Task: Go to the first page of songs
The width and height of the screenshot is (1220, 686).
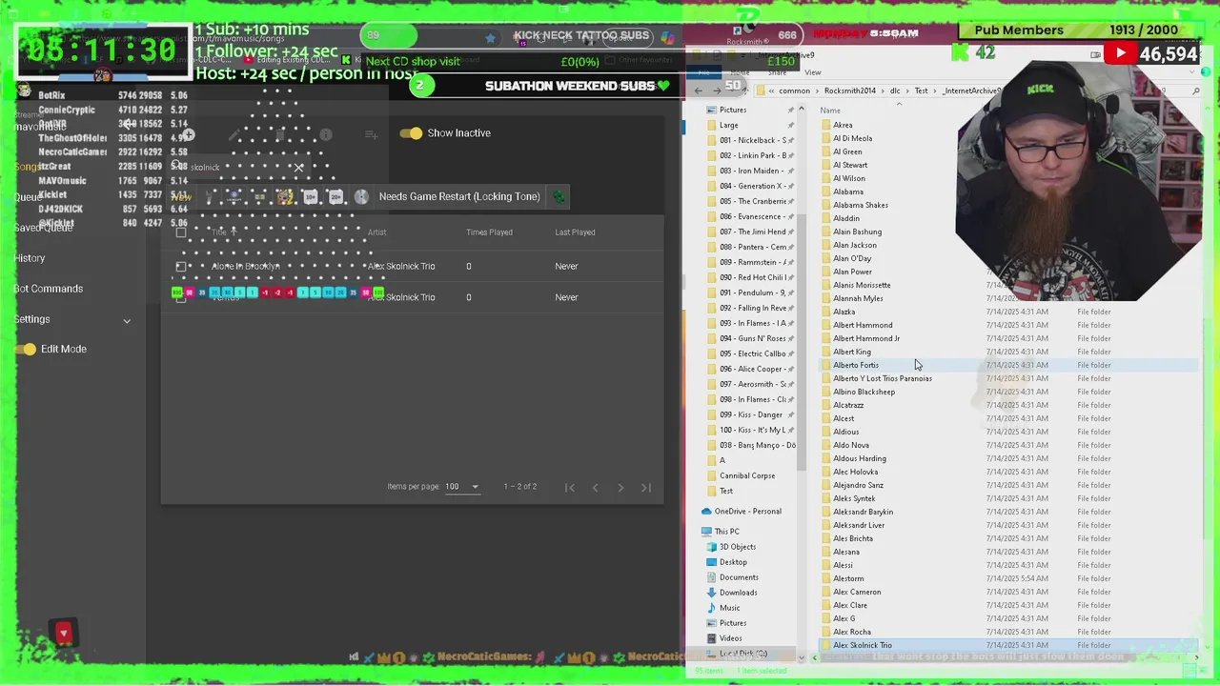Action: 570,488
